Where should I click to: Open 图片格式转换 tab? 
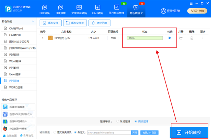click(x=116, y=10)
